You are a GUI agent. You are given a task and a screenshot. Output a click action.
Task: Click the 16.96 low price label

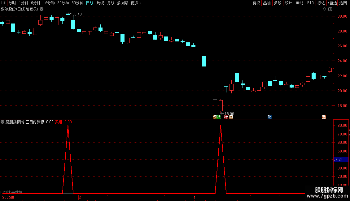[229, 114]
